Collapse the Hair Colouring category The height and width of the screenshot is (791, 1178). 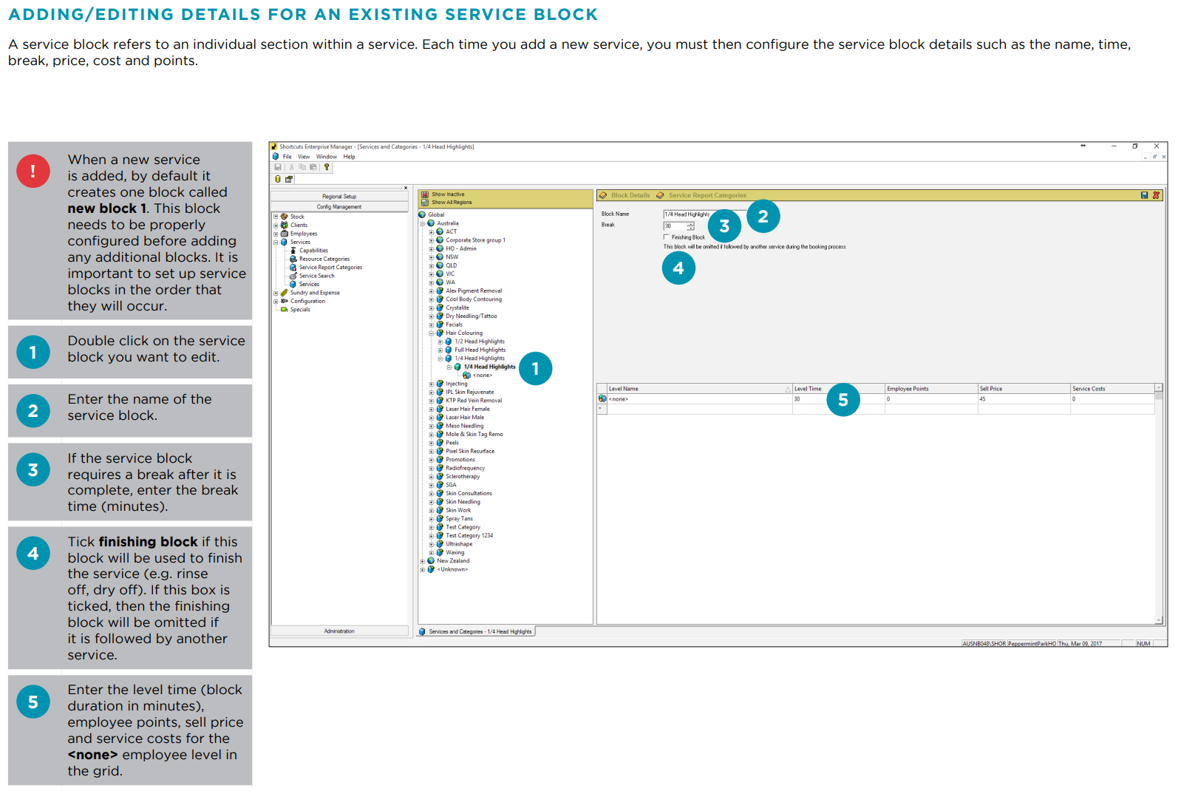pos(432,333)
